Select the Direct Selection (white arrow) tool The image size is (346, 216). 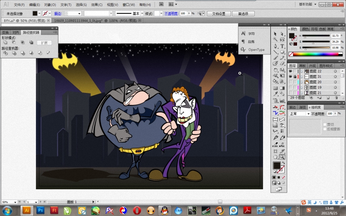point(282,34)
